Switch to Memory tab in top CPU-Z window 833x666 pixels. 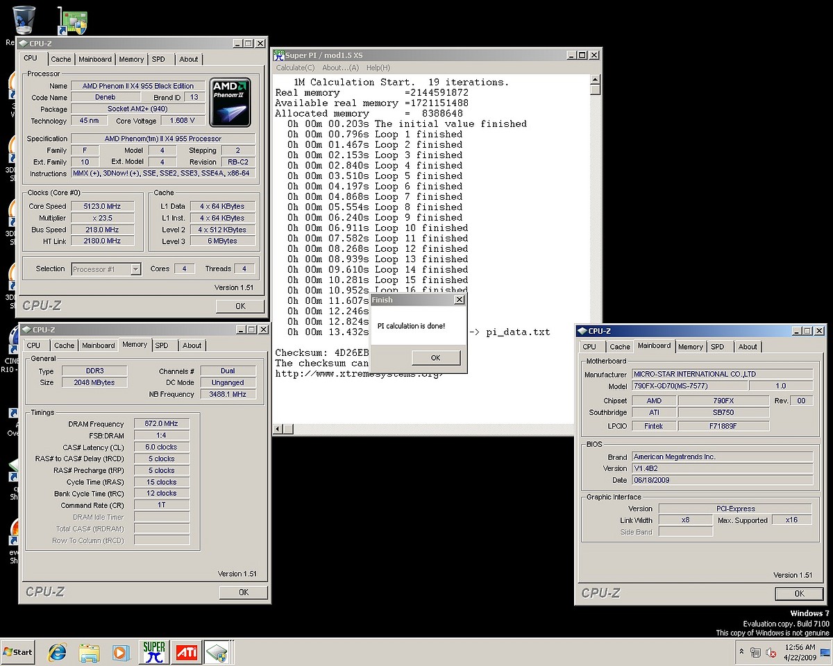131,60
